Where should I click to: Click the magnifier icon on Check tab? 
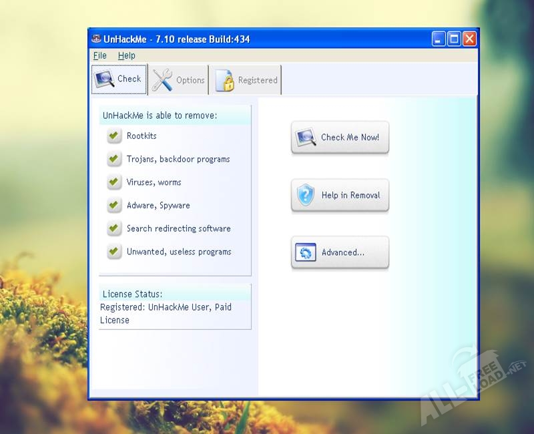[104, 79]
